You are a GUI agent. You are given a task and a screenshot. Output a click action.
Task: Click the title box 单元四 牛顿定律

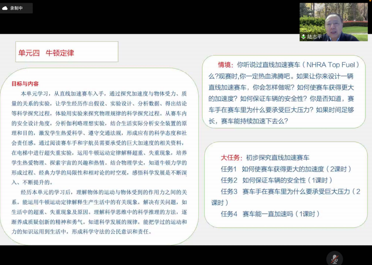[x=67, y=52]
